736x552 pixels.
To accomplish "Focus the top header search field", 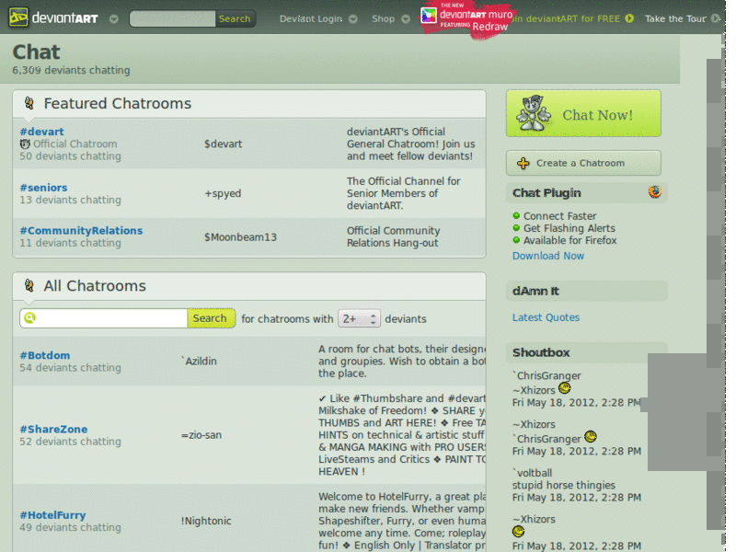I will click(x=172, y=18).
